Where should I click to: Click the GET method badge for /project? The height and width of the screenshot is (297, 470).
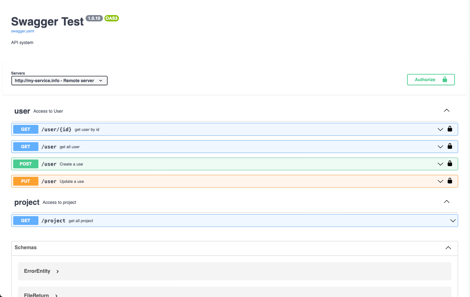click(x=26, y=221)
